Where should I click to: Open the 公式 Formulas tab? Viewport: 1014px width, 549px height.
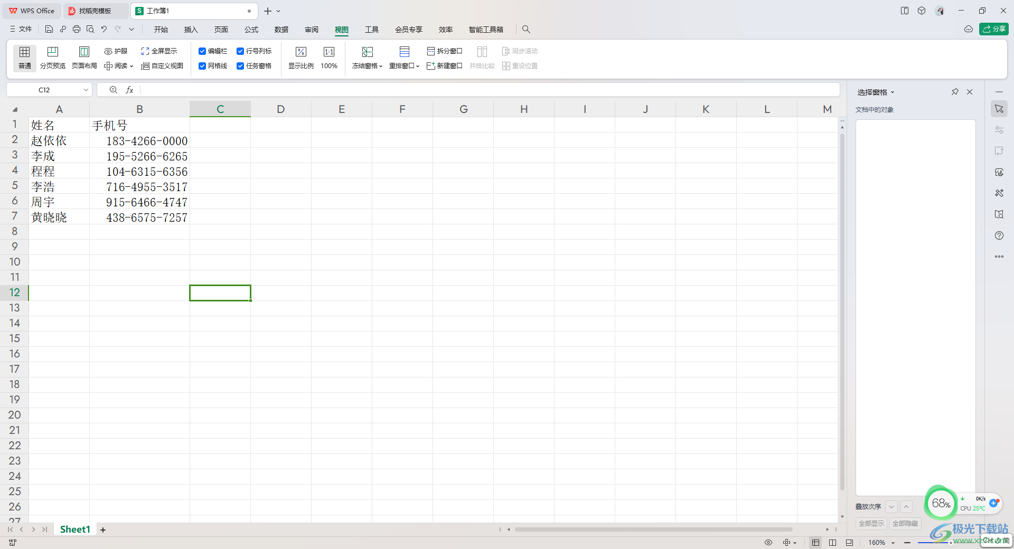pos(251,30)
